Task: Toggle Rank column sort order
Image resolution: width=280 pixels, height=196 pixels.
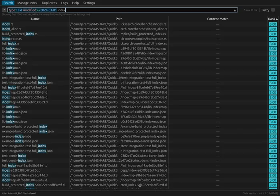Action: [273, 19]
